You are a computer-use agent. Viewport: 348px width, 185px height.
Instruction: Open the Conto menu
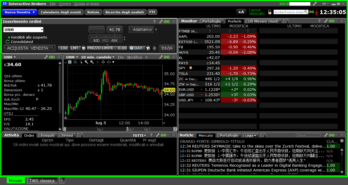tap(65, 4)
